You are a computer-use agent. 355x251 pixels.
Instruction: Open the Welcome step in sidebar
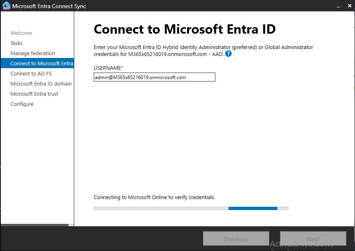tap(21, 33)
